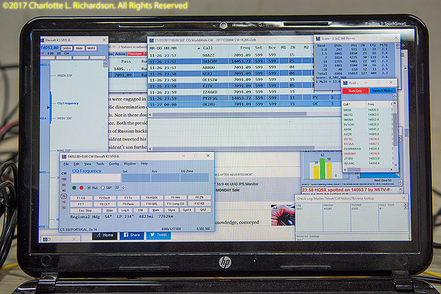Click the N1MM icon in Entry window title bar
Screen dimensions: 441x294
[64, 156]
